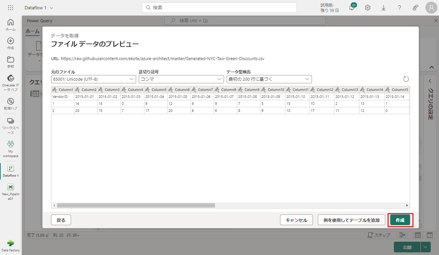
Task: Select the Column1 header in preview
Action: click(63, 90)
